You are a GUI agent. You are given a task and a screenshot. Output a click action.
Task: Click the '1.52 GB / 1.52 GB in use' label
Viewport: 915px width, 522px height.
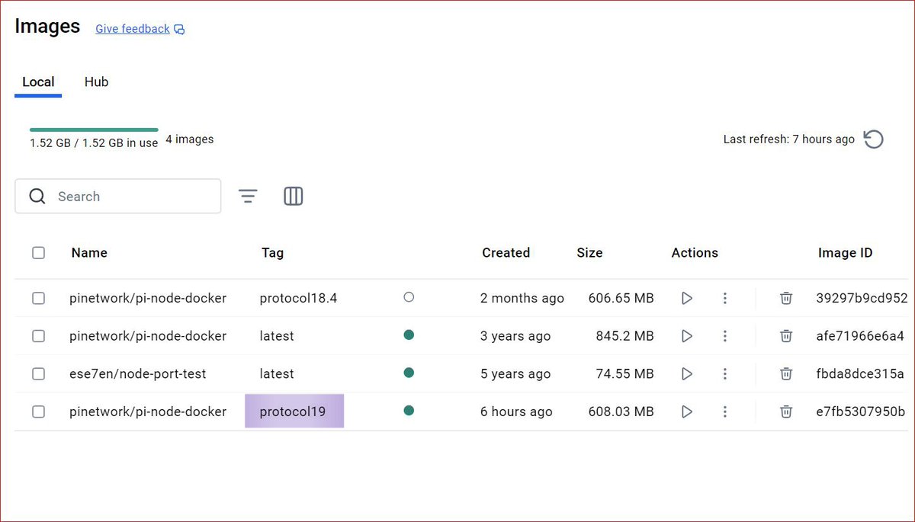[94, 143]
